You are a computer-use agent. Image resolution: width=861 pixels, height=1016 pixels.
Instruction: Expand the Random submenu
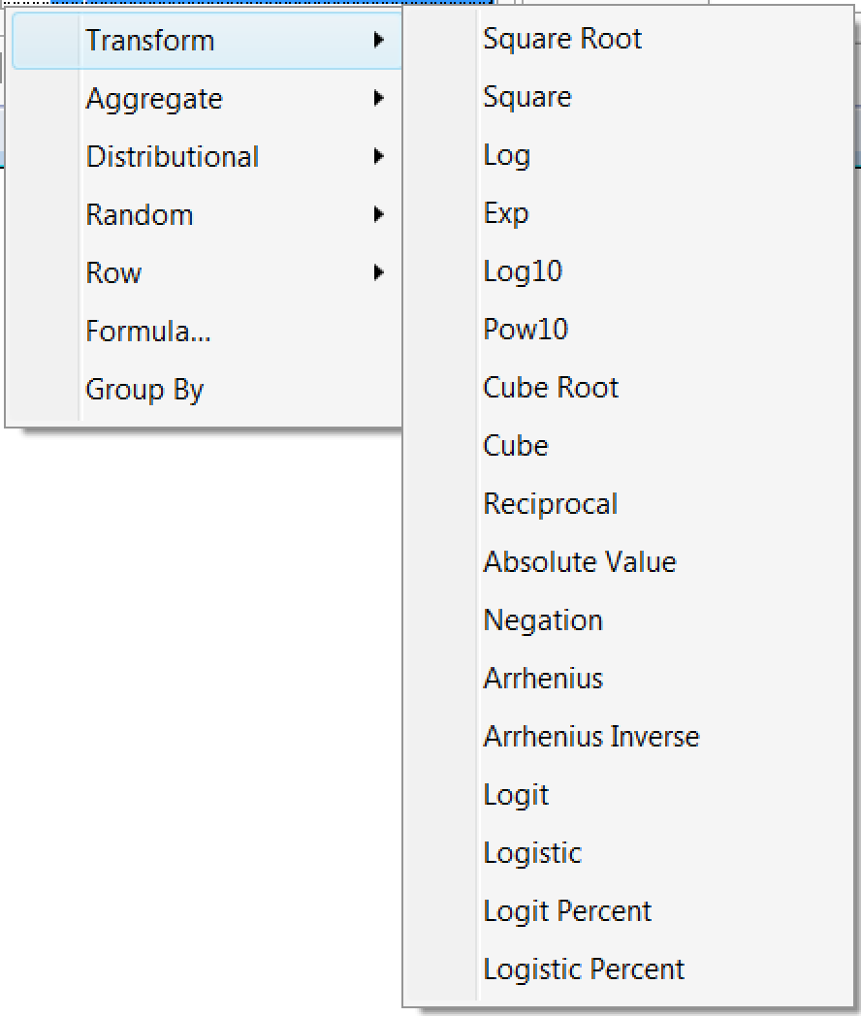pyautogui.click(x=140, y=215)
